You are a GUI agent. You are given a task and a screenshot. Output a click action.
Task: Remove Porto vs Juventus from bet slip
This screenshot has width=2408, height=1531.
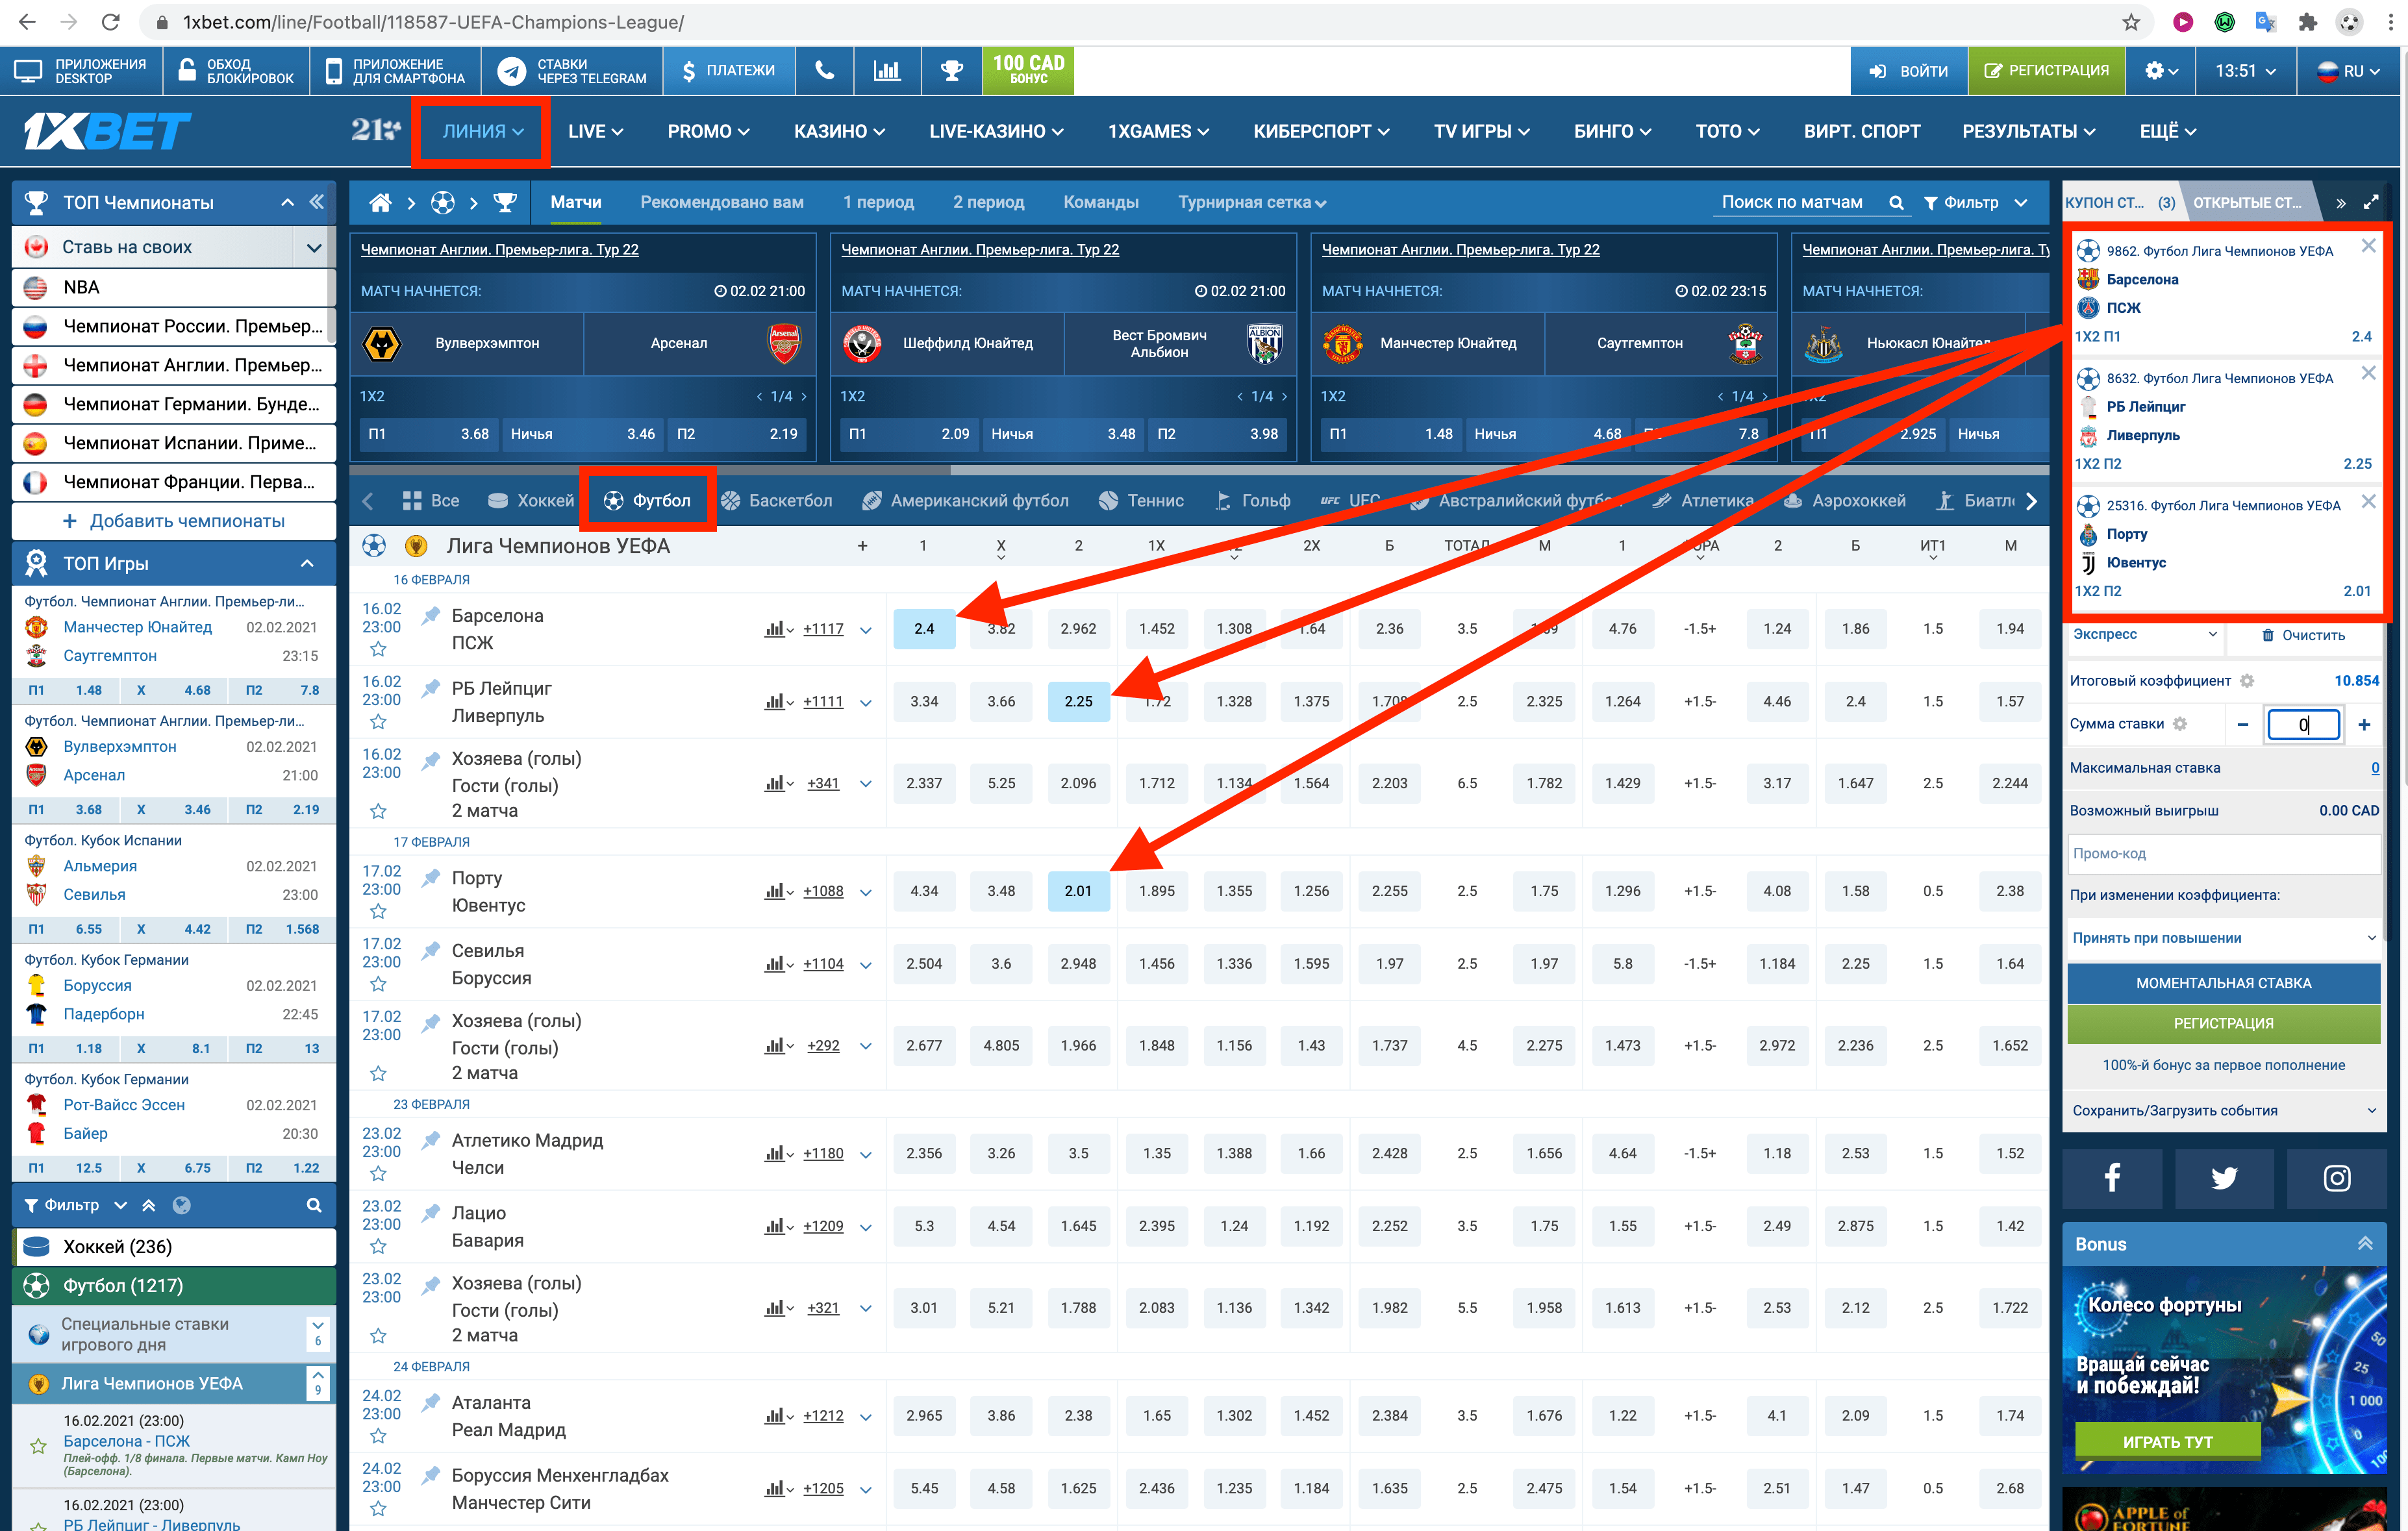pos(2368,501)
